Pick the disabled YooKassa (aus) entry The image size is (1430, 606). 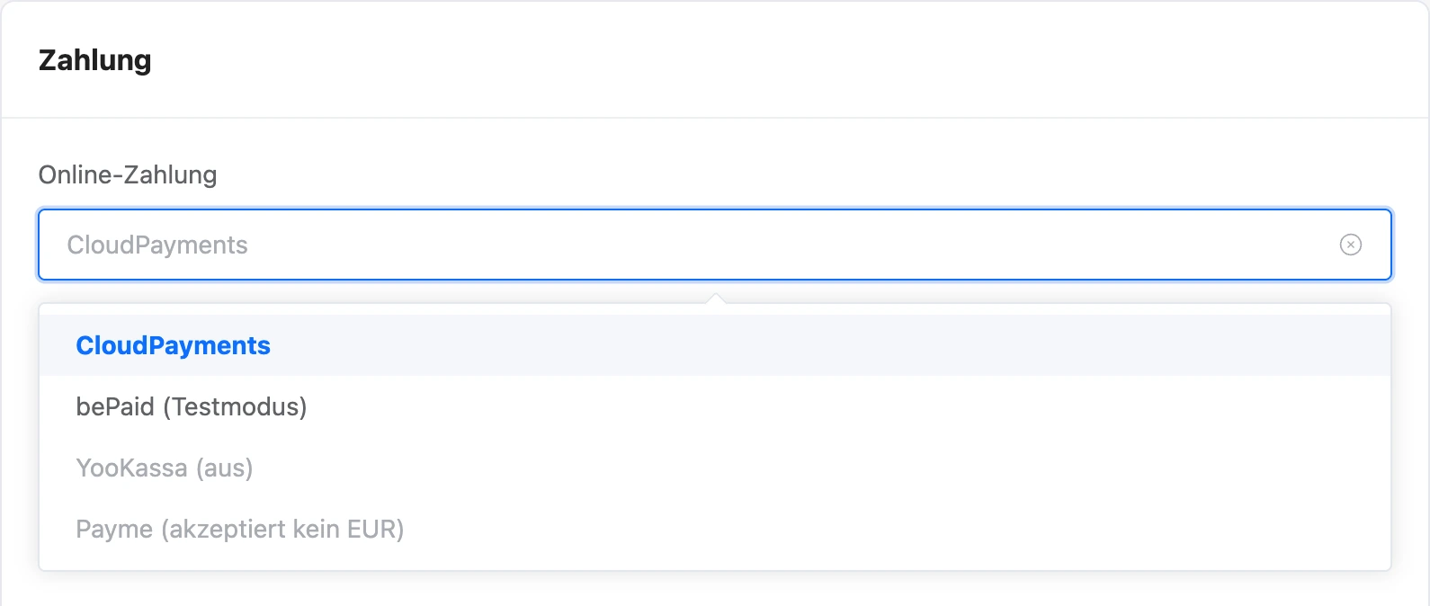715,468
